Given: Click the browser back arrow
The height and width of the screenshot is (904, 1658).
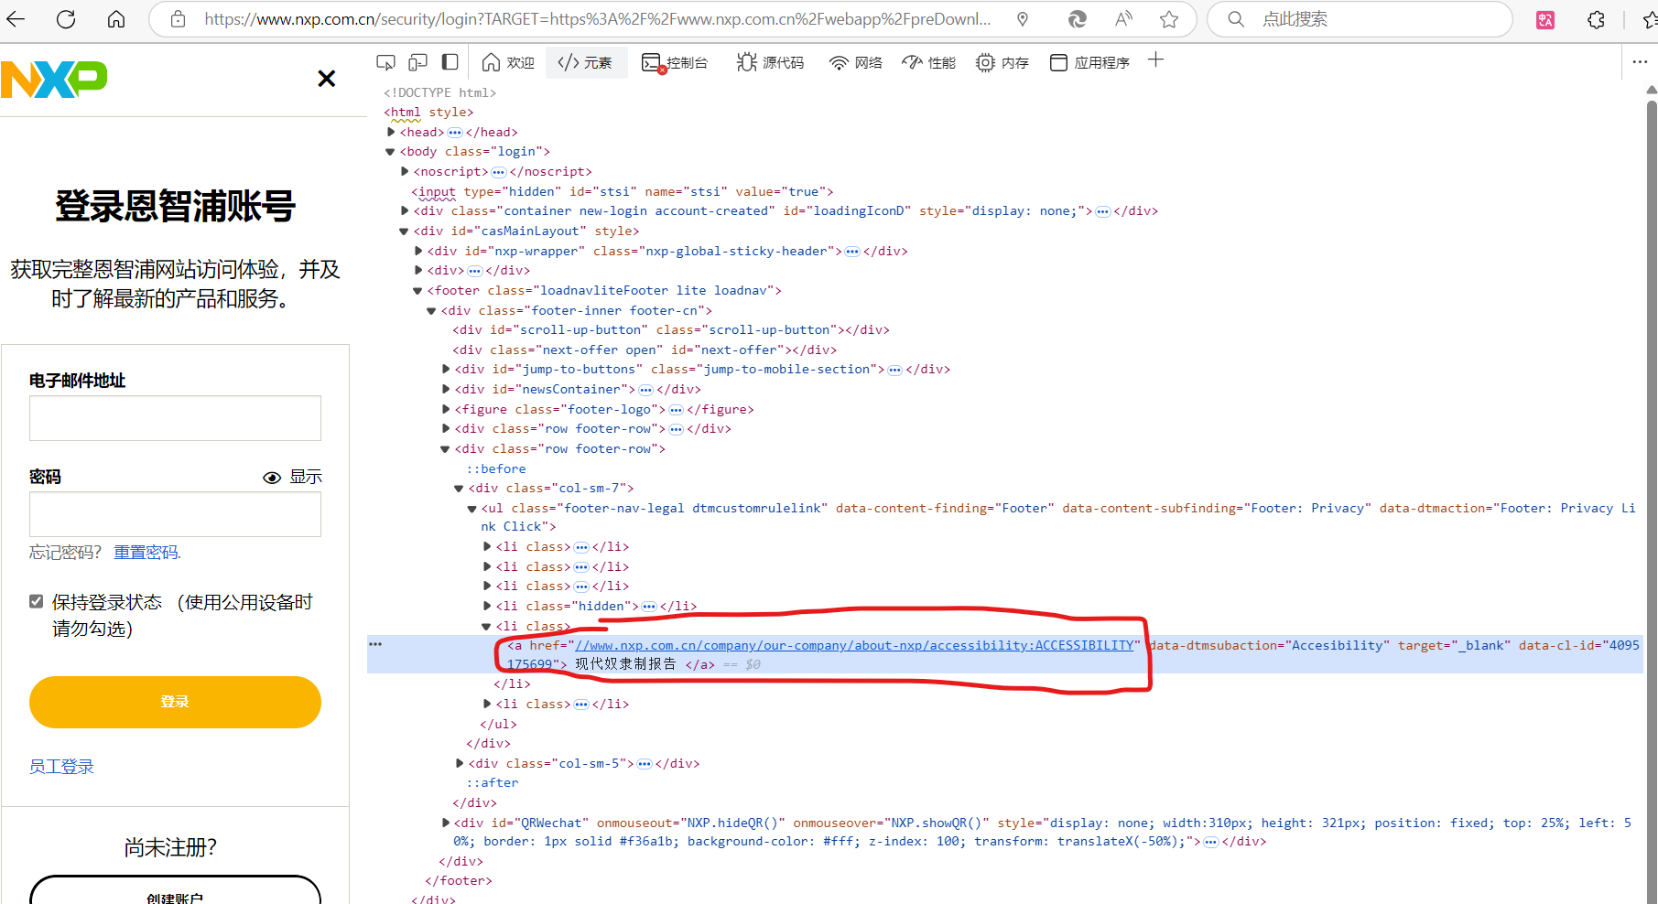Looking at the screenshot, I should coord(16,19).
